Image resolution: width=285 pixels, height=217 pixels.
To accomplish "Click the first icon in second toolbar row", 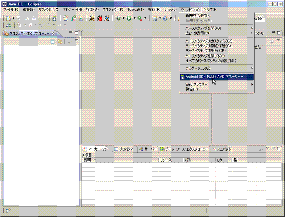I will (x=8, y=25).
